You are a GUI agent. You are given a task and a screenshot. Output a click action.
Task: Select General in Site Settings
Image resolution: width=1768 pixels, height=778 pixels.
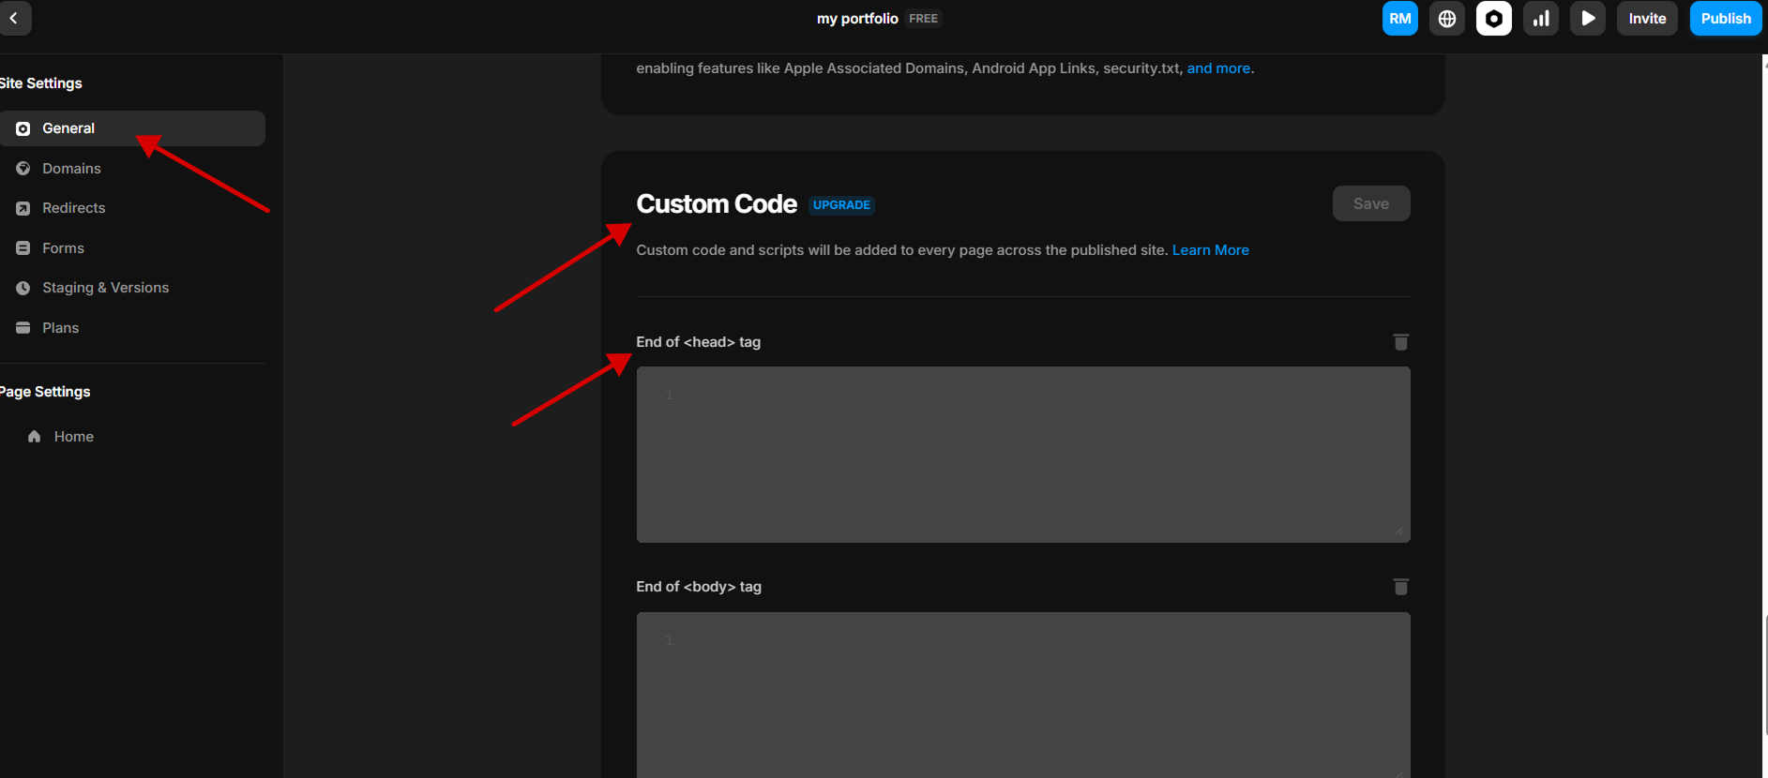(x=132, y=128)
